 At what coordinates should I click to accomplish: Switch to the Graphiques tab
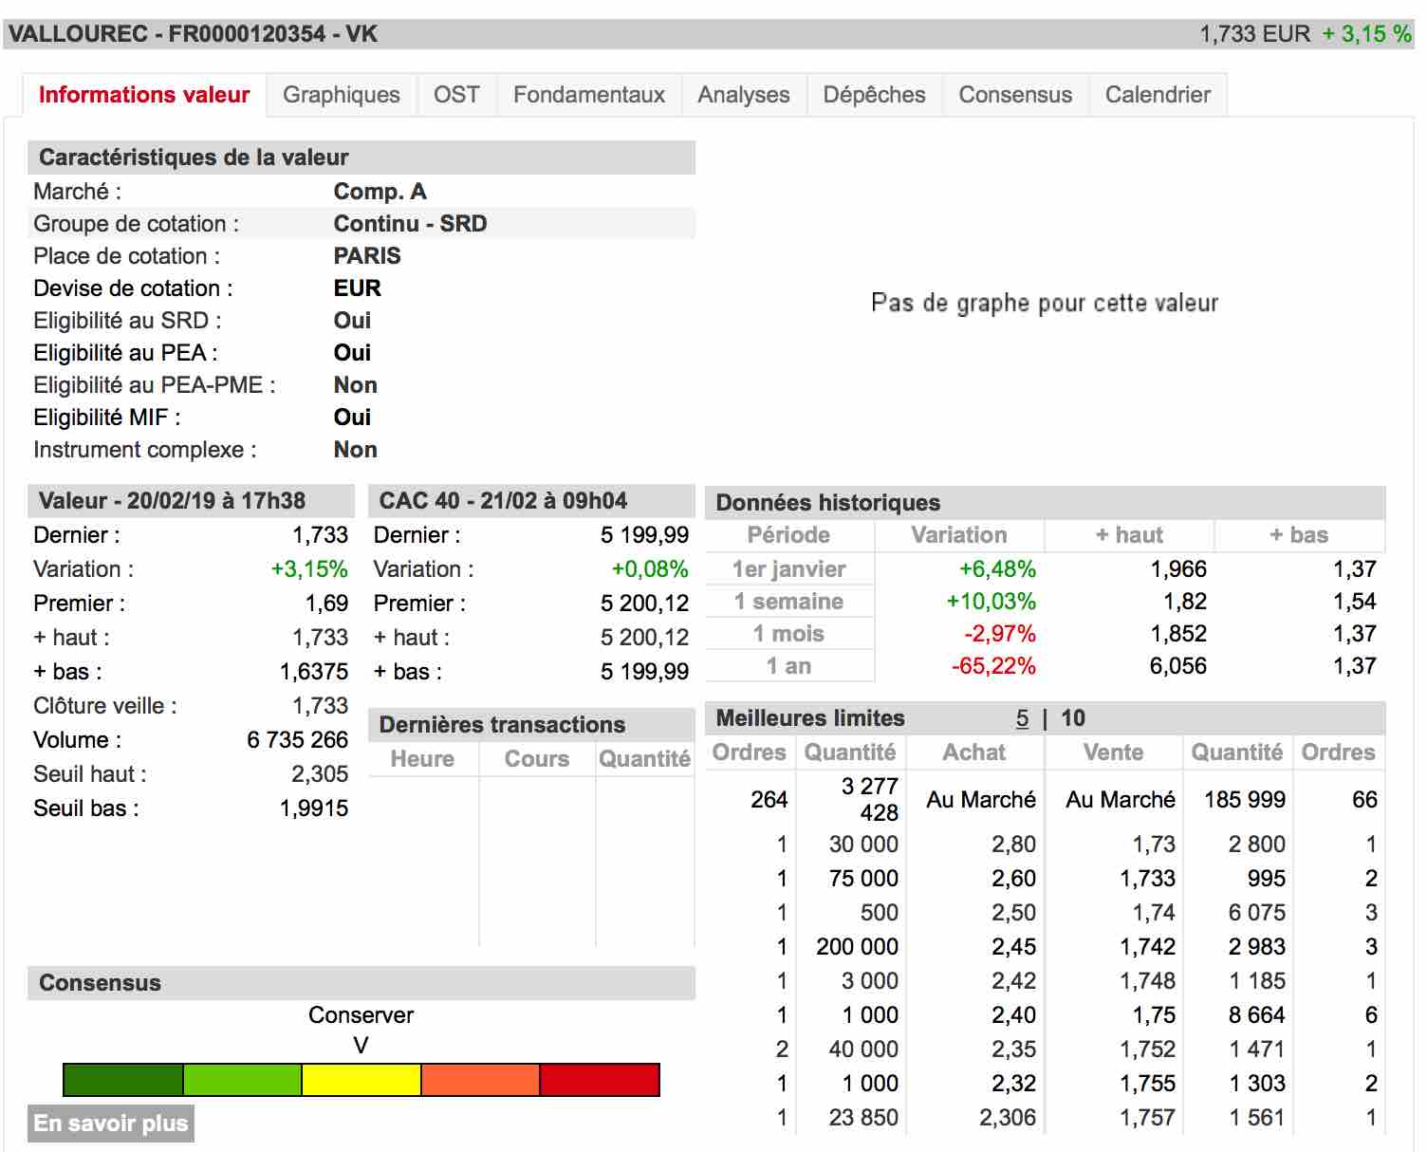pyautogui.click(x=342, y=95)
